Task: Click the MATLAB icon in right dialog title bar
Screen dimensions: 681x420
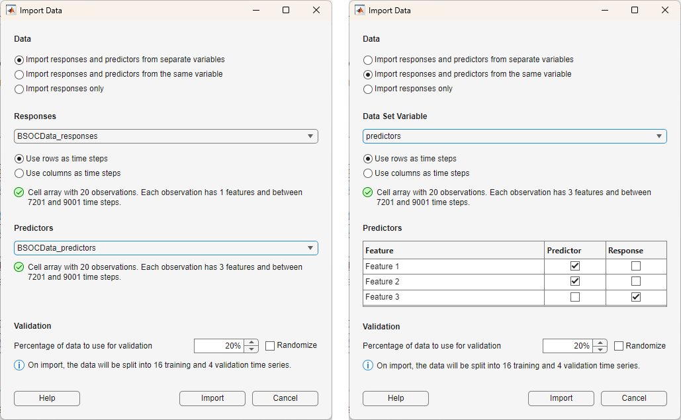Action: tap(361, 11)
